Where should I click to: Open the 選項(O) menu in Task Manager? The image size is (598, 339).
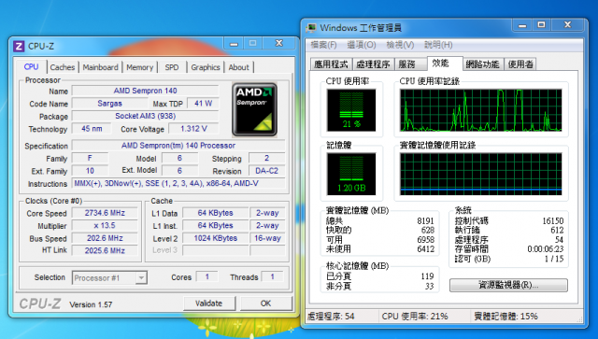362,45
